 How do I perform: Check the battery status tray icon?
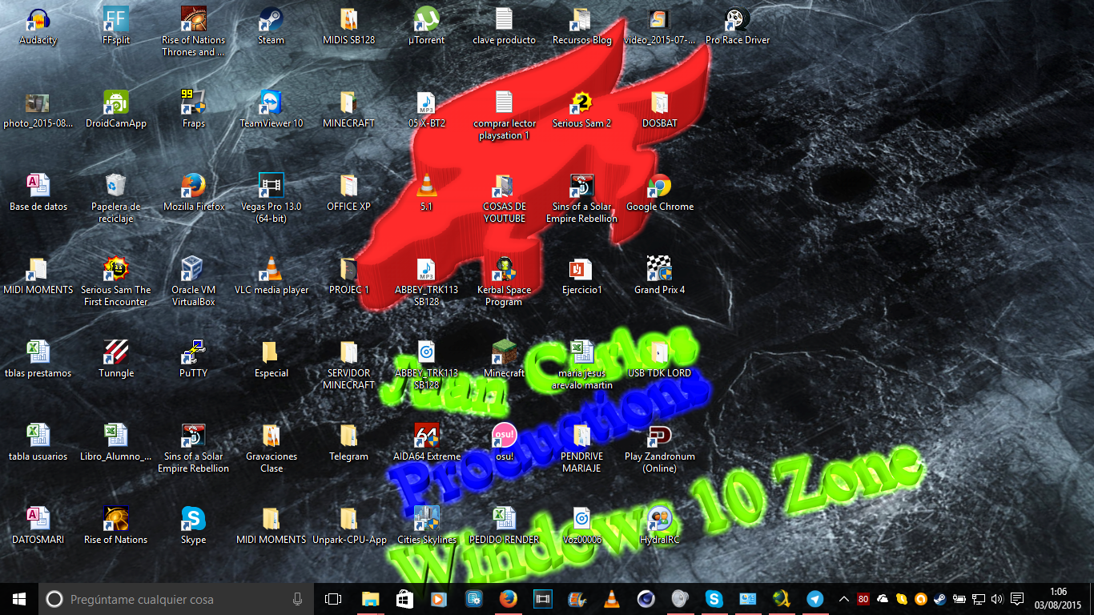pos(959,599)
